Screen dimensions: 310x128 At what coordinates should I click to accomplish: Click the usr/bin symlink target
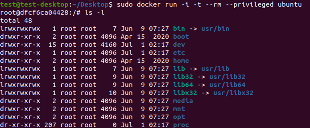213,29
